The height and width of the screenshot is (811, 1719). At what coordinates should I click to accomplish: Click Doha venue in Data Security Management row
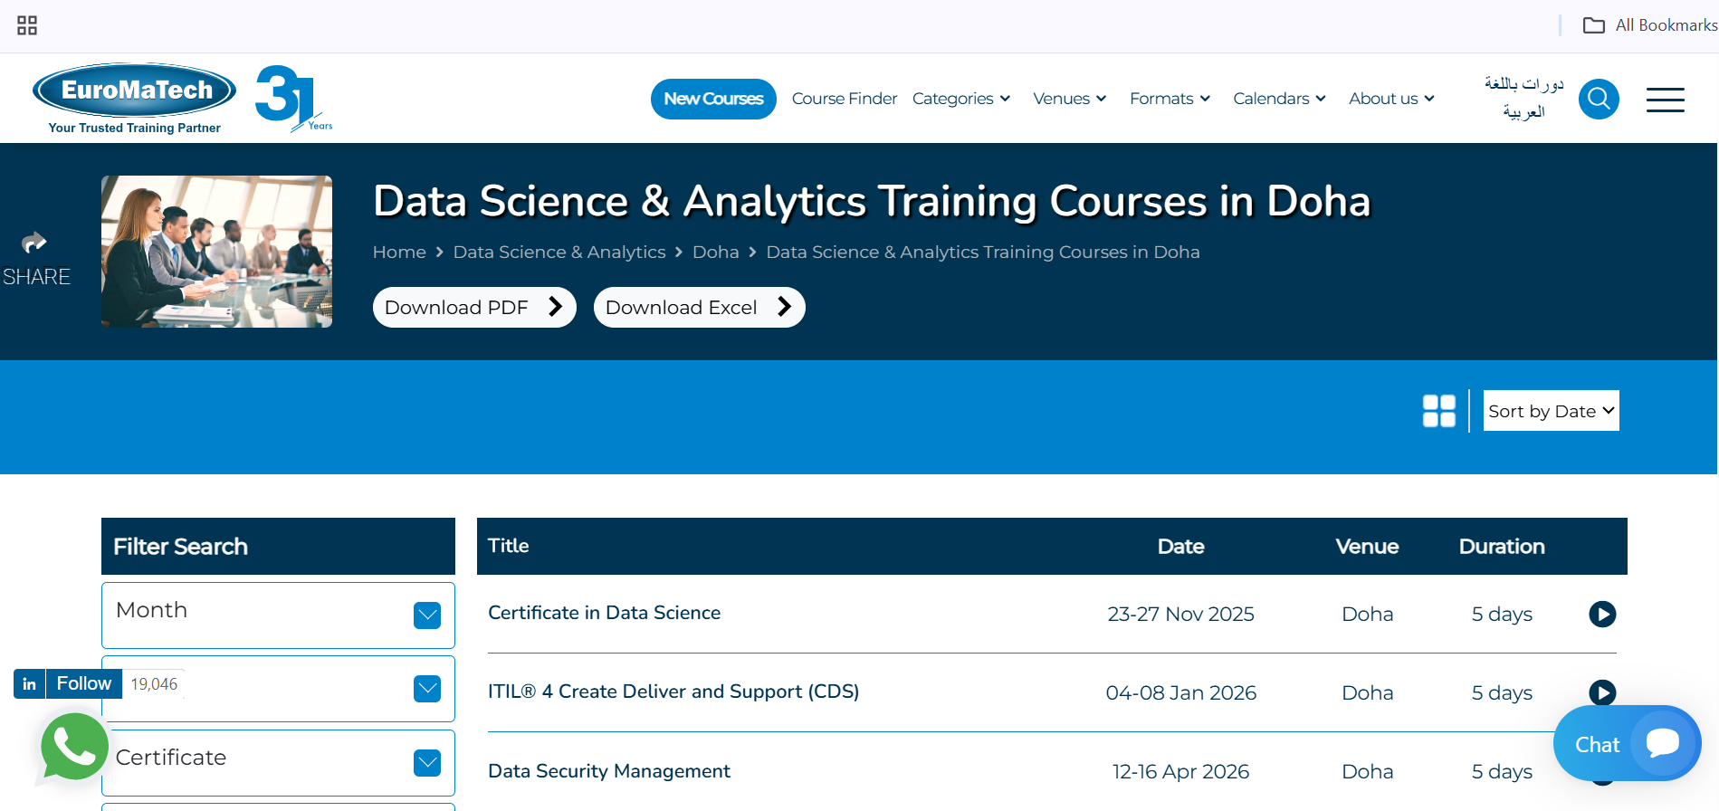[1367, 772]
